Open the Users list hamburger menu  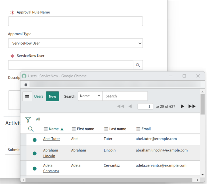coord(27,96)
